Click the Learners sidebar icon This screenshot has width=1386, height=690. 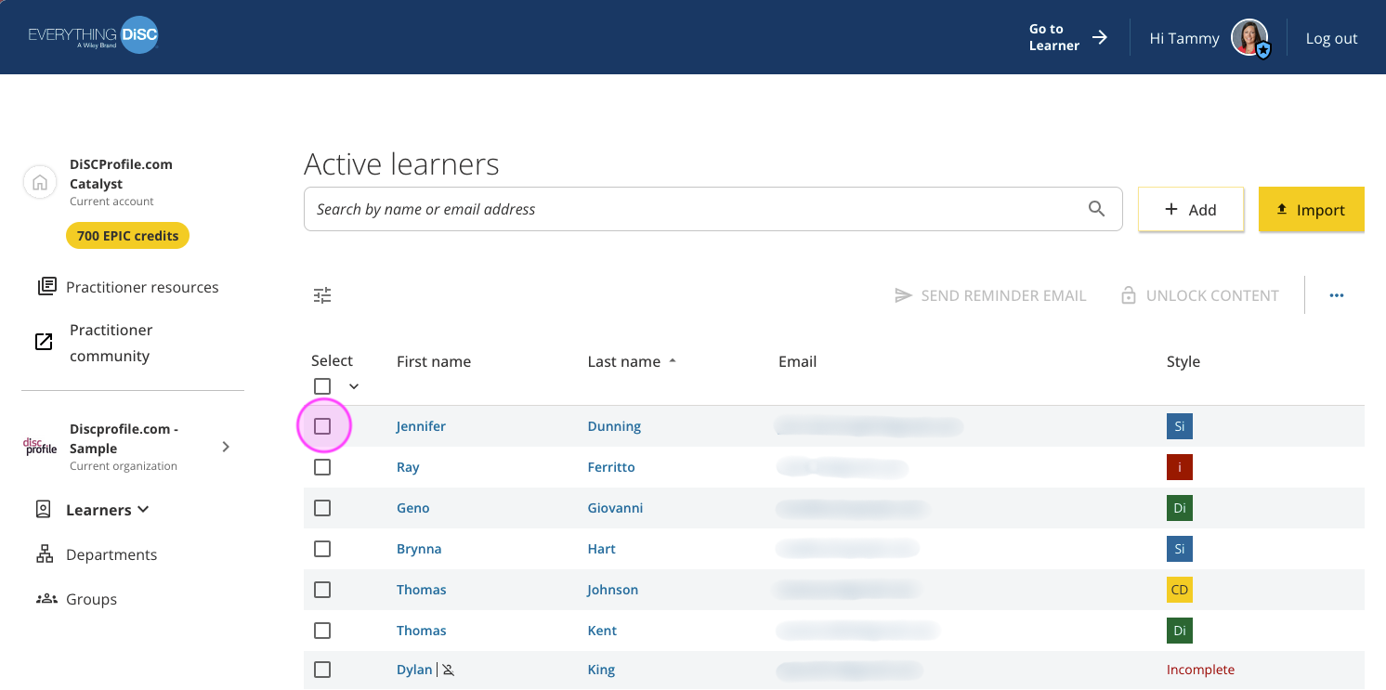pyautogui.click(x=43, y=509)
